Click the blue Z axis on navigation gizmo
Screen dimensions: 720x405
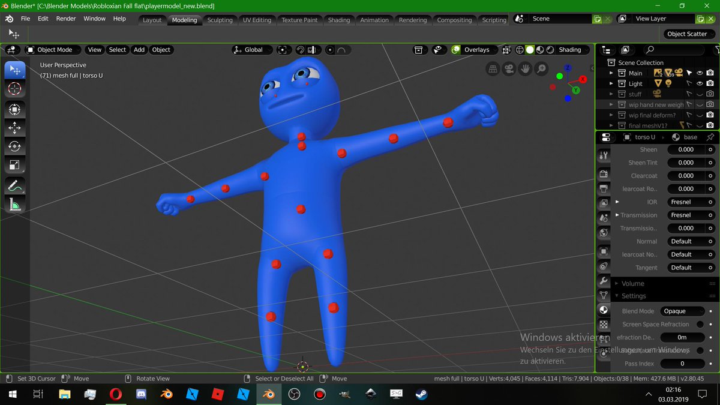[x=568, y=68]
